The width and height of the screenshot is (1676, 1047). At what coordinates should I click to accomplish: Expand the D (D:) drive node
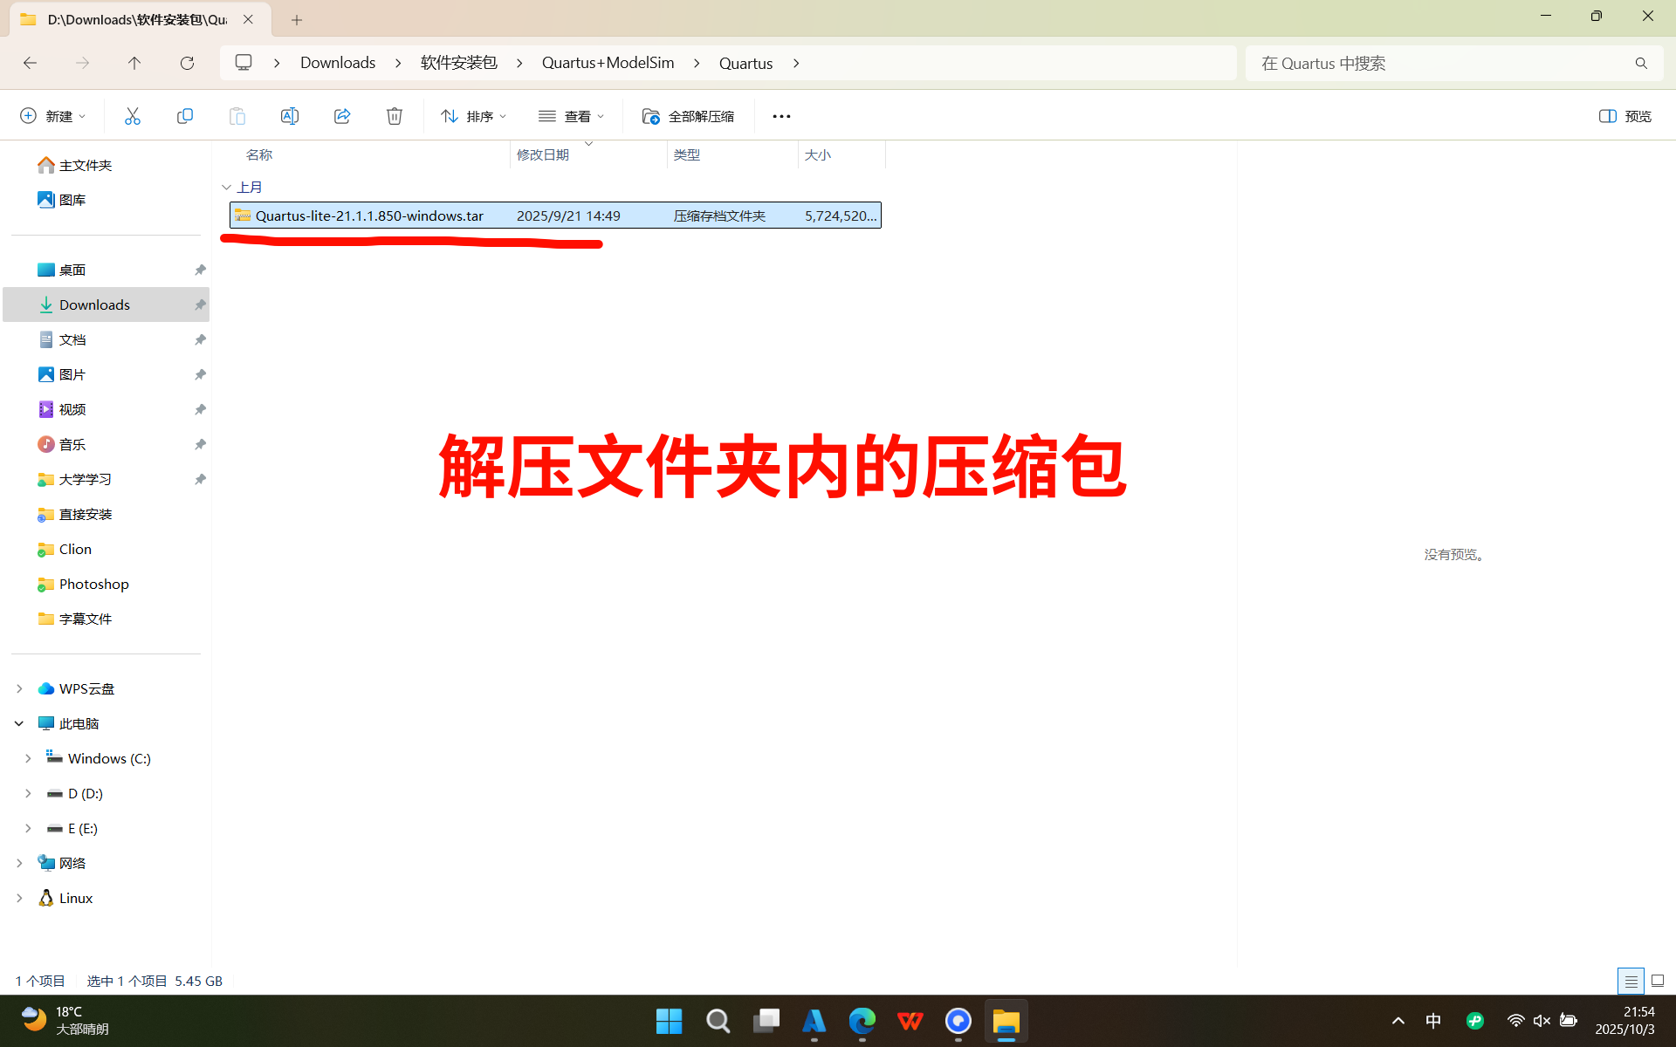[28, 793]
